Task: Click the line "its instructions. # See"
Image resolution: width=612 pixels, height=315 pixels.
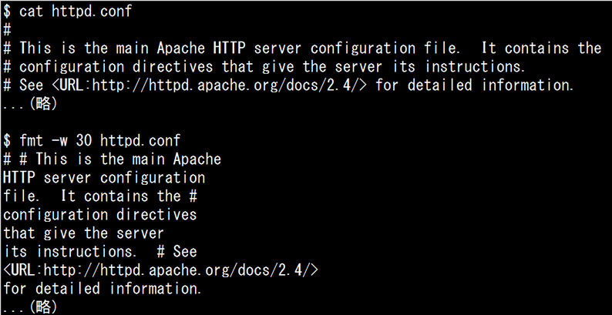Action: tap(99, 251)
